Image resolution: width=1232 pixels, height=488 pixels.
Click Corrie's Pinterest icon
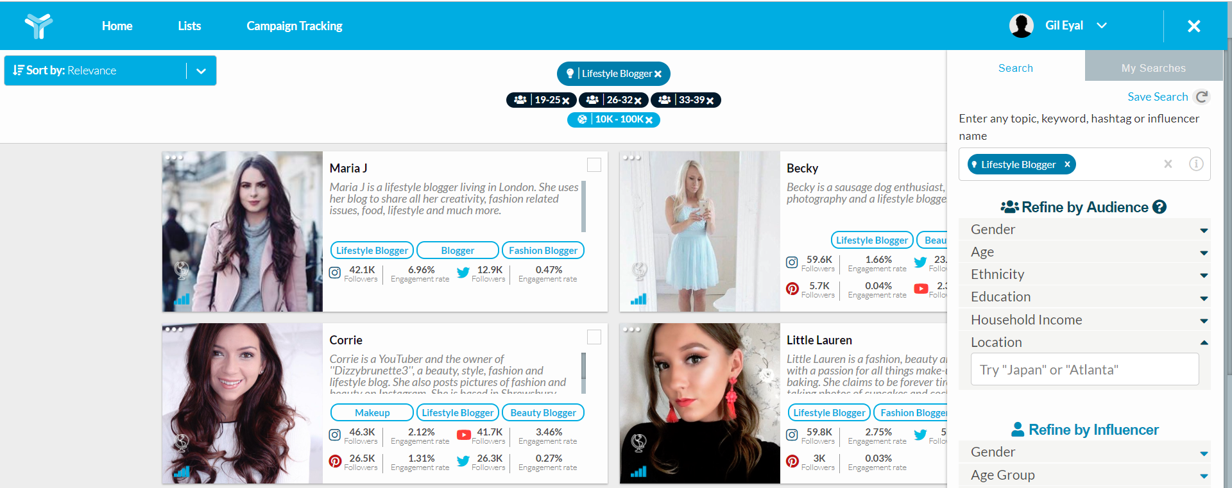tap(335, 461)
